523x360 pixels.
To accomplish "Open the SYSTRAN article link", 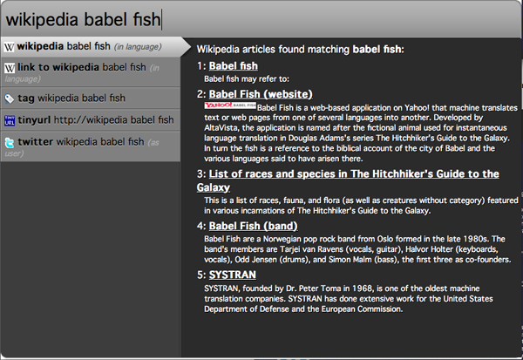I will (x=232, y=274).
